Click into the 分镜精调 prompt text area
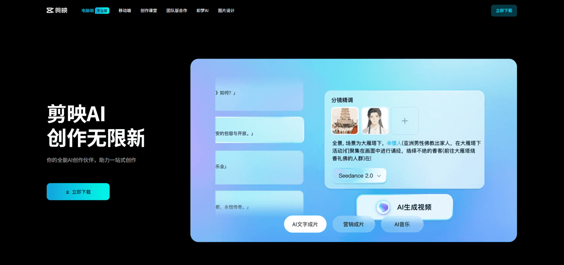 [x=406, y=151]
